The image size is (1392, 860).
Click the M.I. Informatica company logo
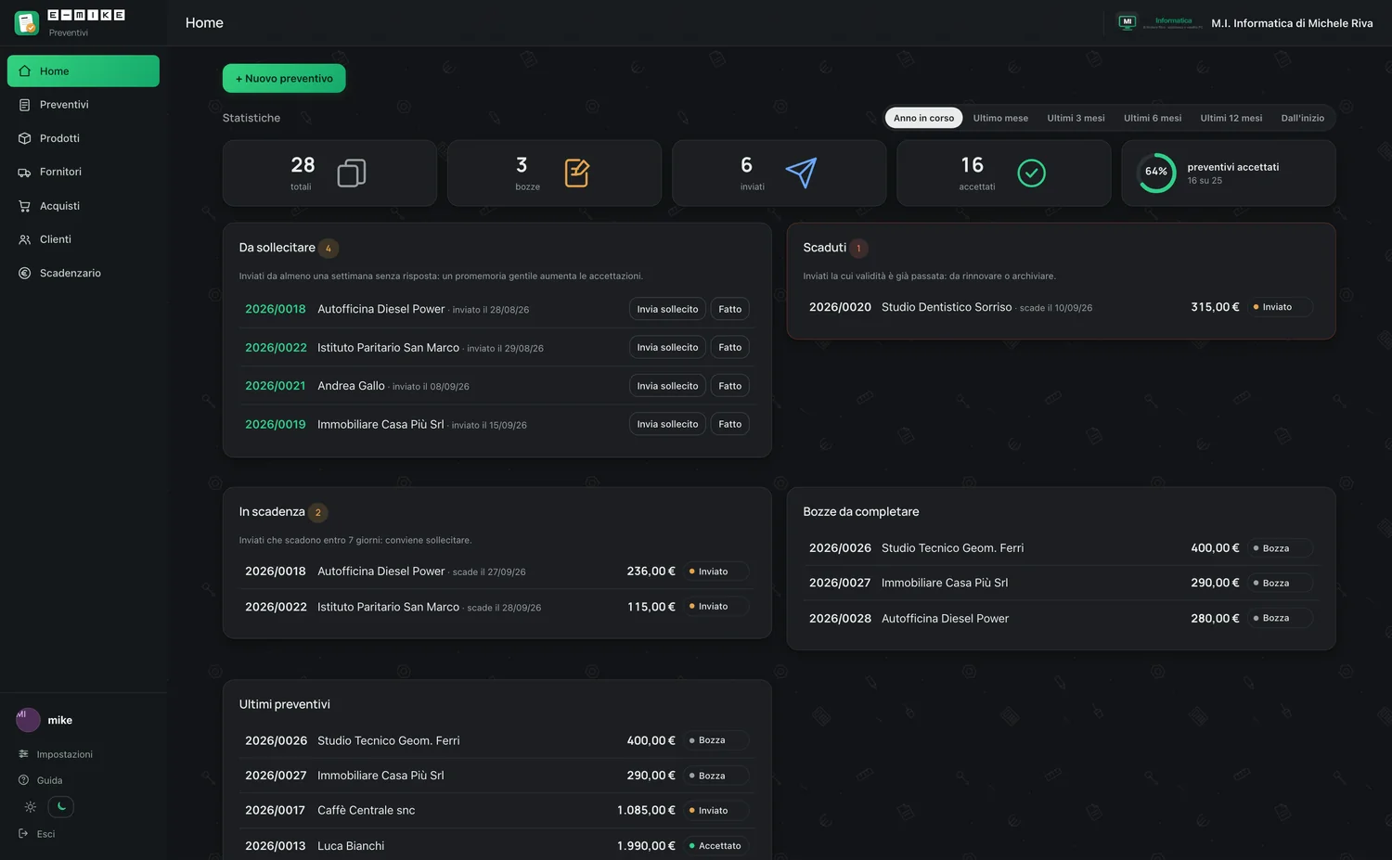[x=1160, y=22]
